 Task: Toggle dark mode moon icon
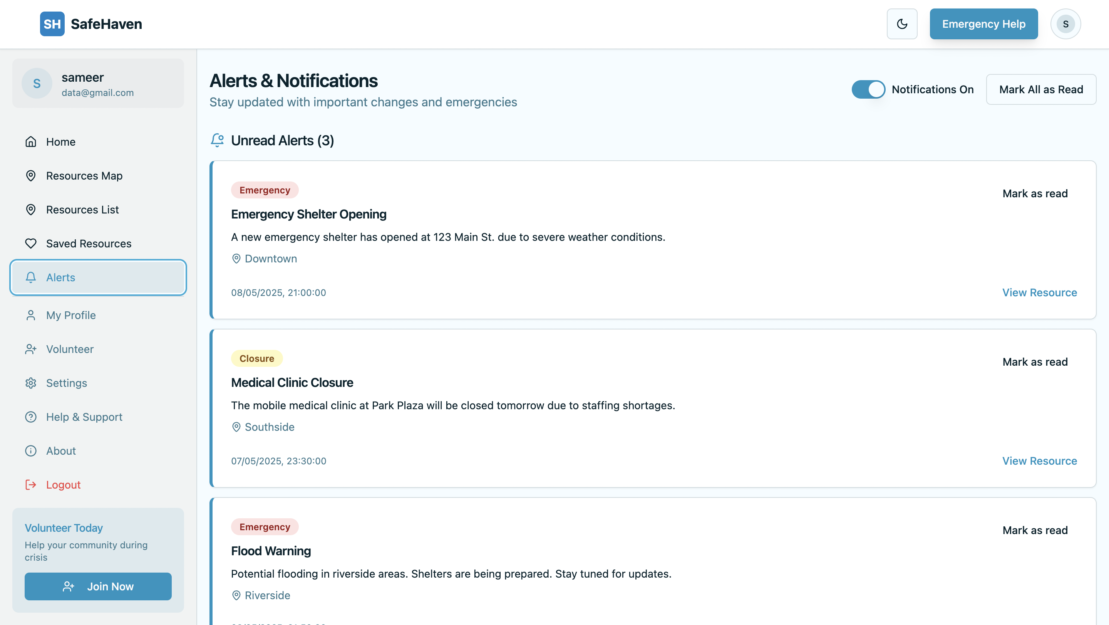coord(902,24)
